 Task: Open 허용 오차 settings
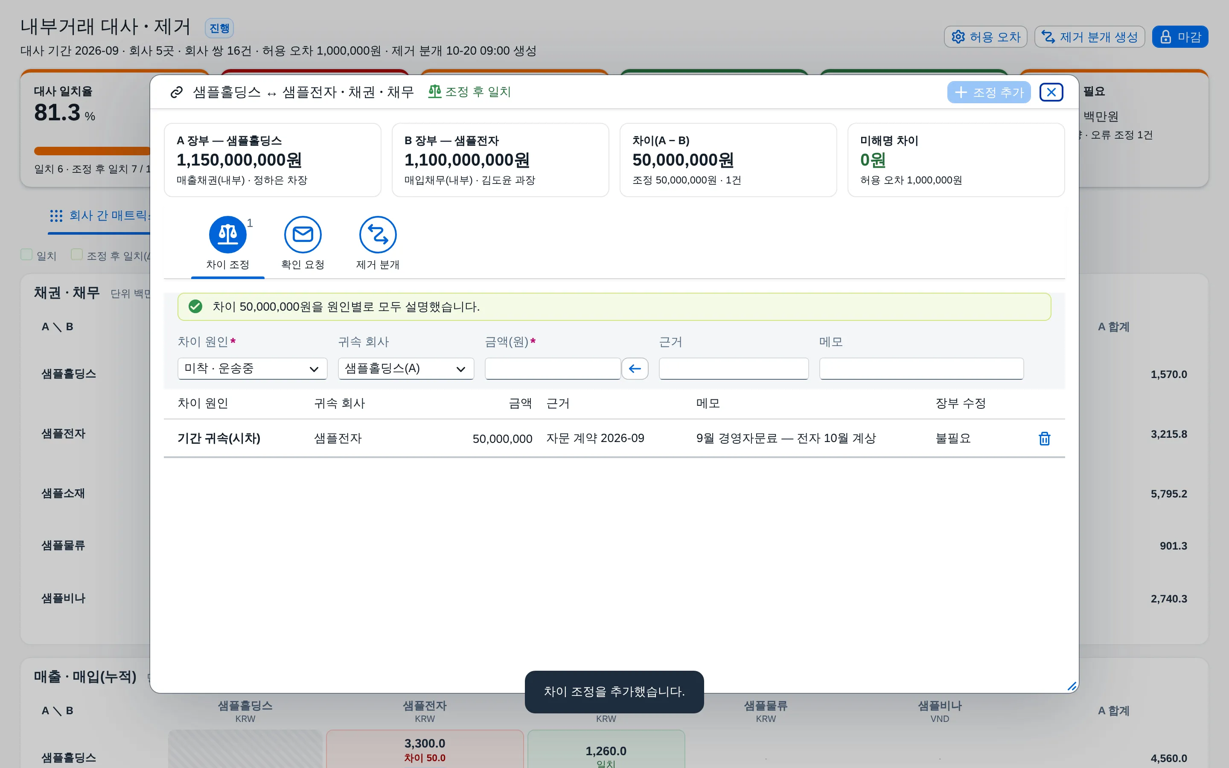(985, 37)
